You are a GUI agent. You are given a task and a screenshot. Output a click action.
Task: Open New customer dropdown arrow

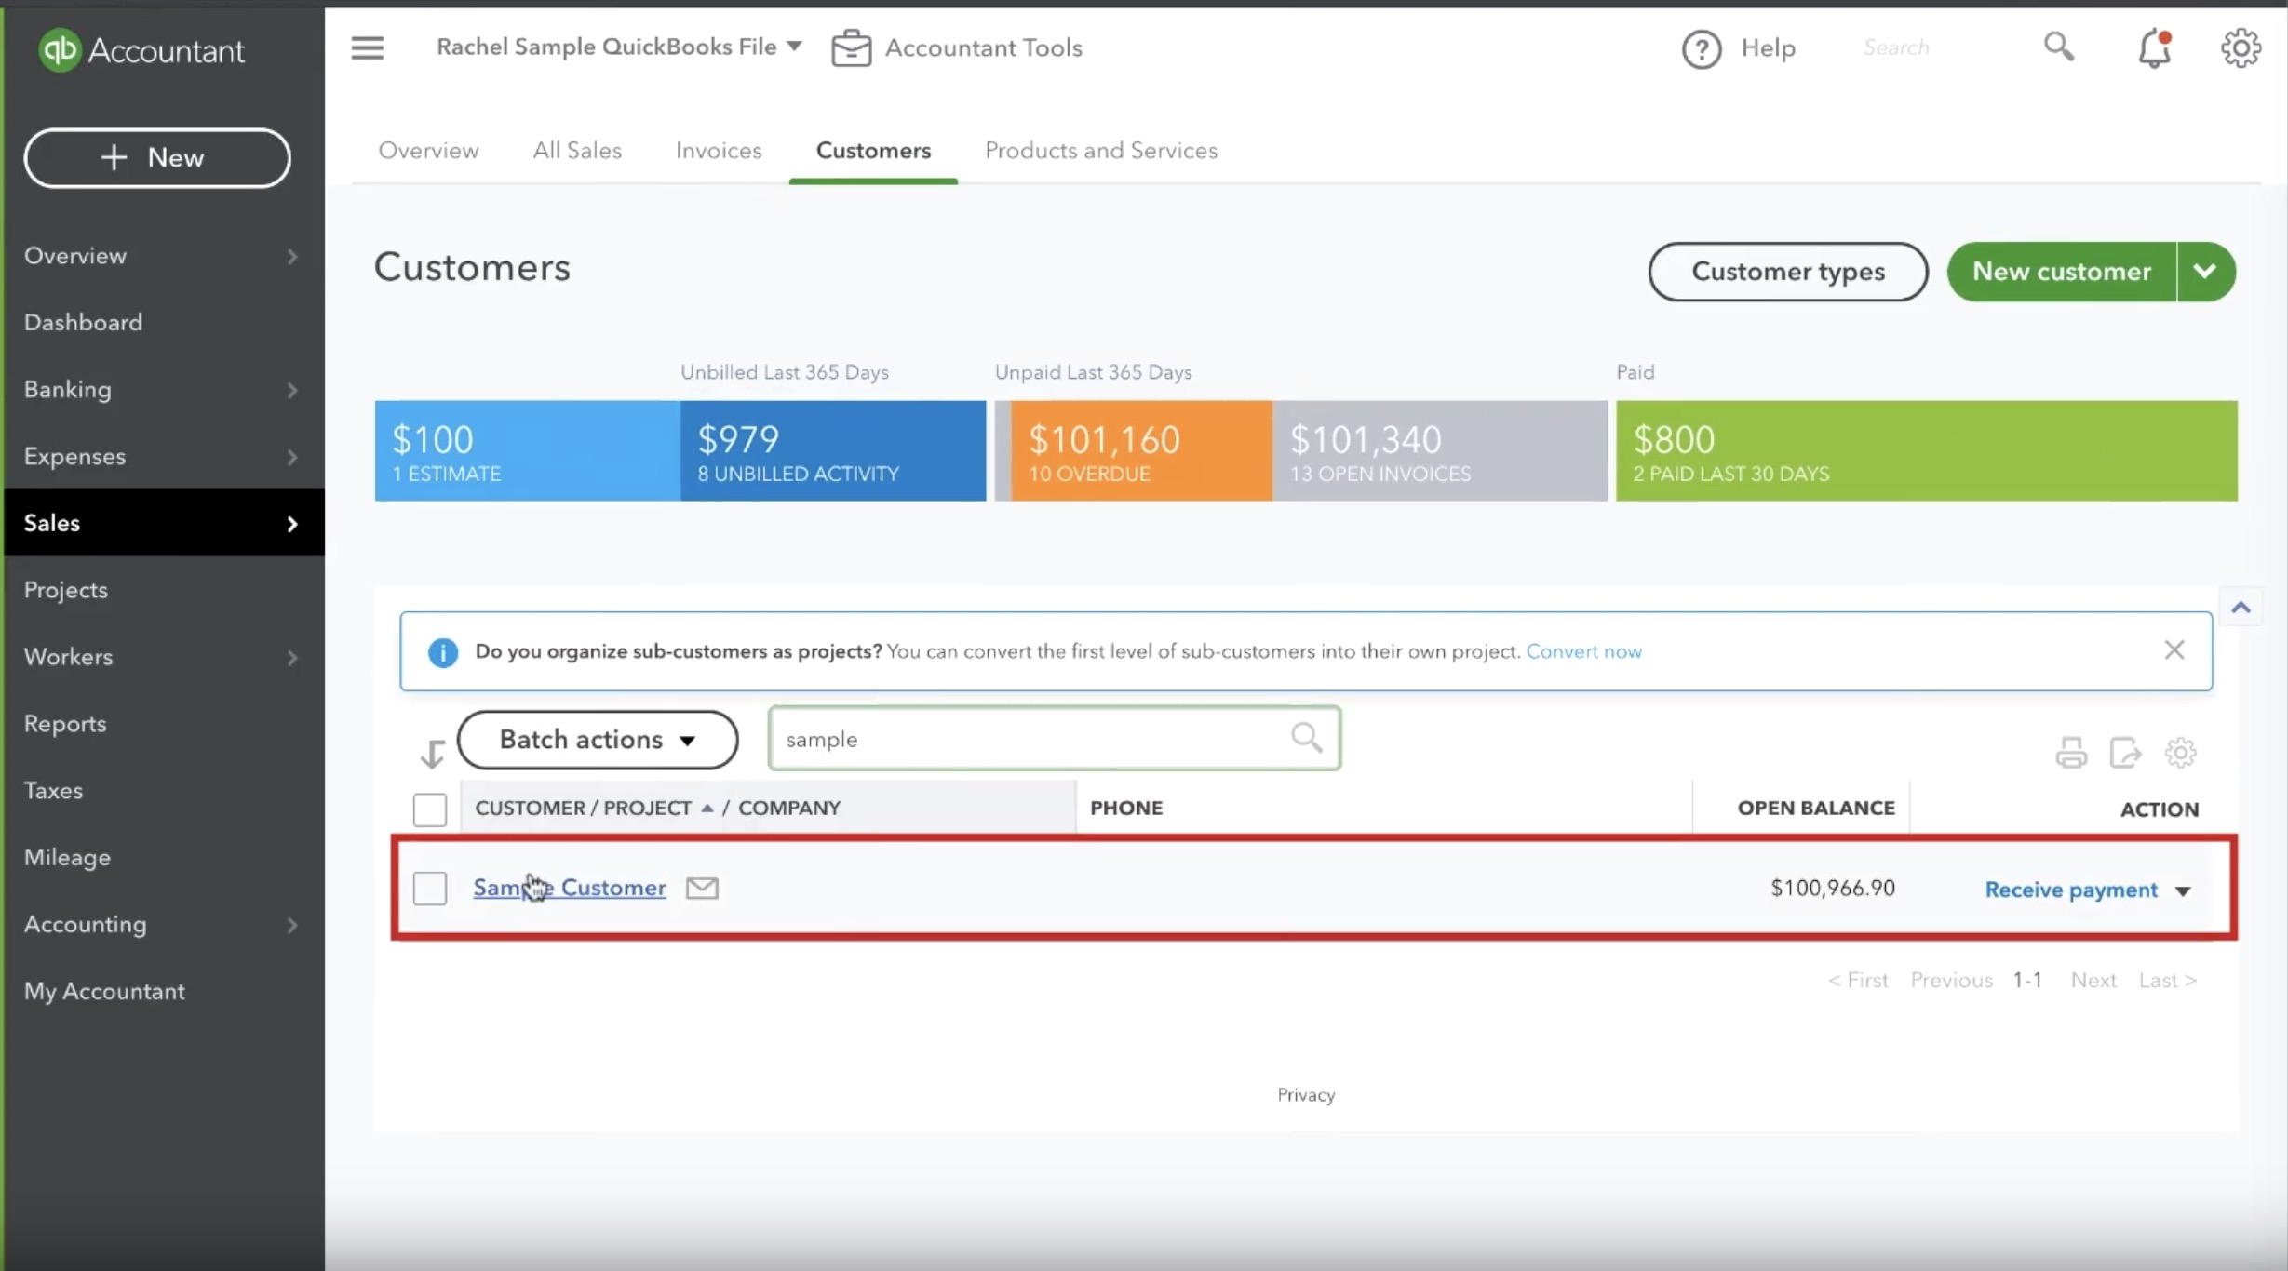pyautogui.click(x=2205, y=272)
